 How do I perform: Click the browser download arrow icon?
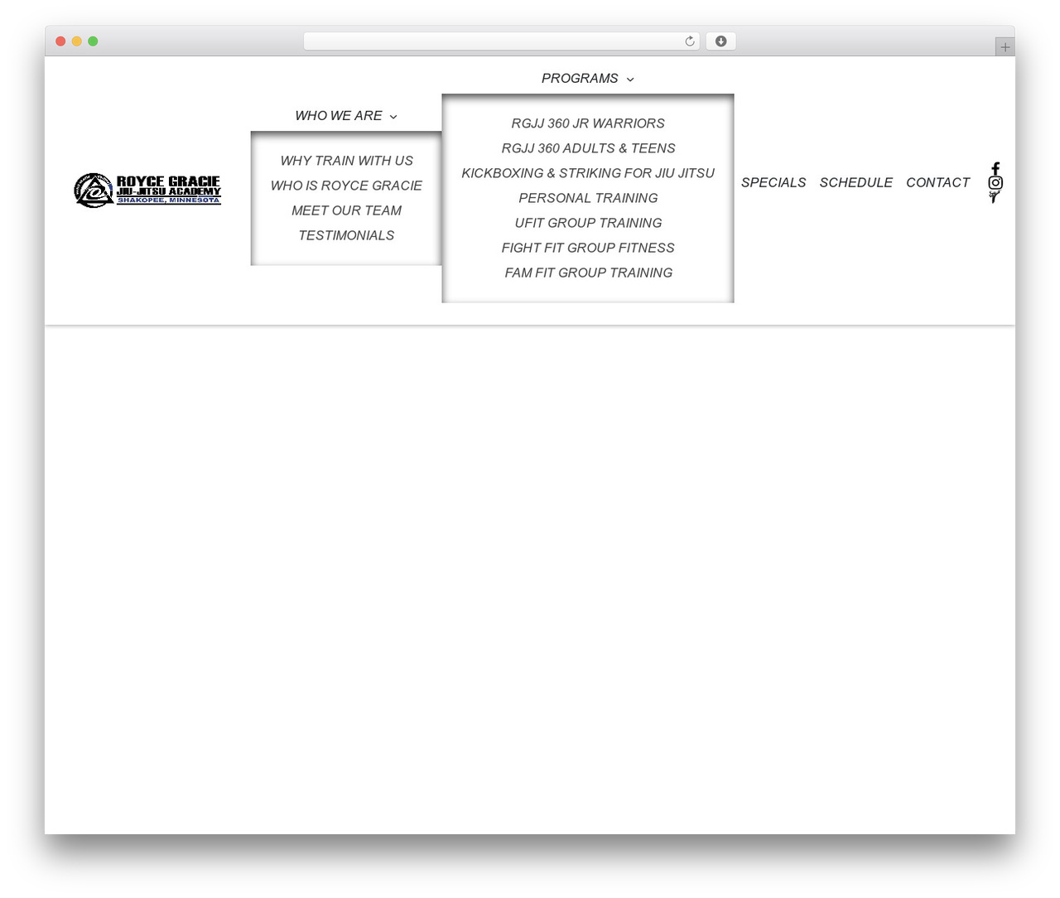point(720,41)
